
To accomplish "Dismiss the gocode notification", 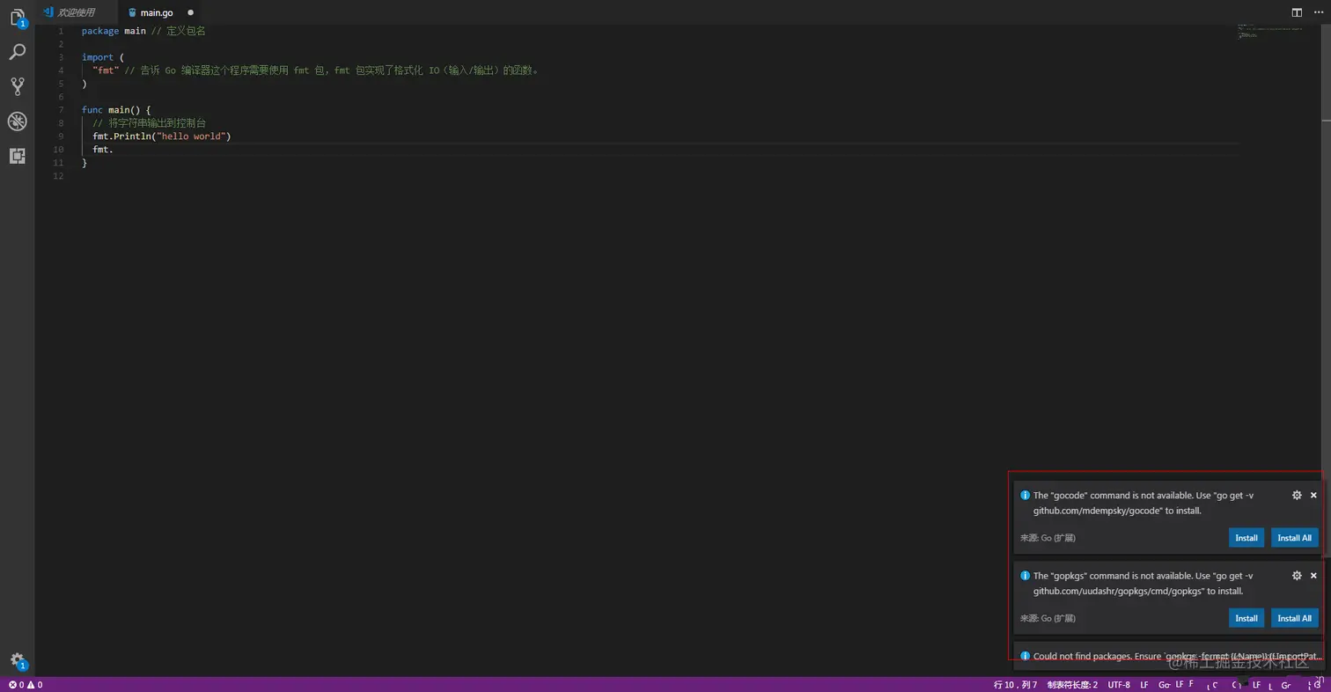I will (x=1313, y=495).
